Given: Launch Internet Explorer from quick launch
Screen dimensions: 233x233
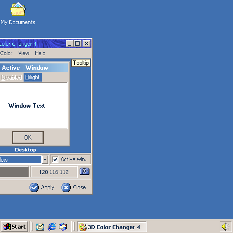Looking at the screenshot, I should [52, 227].
